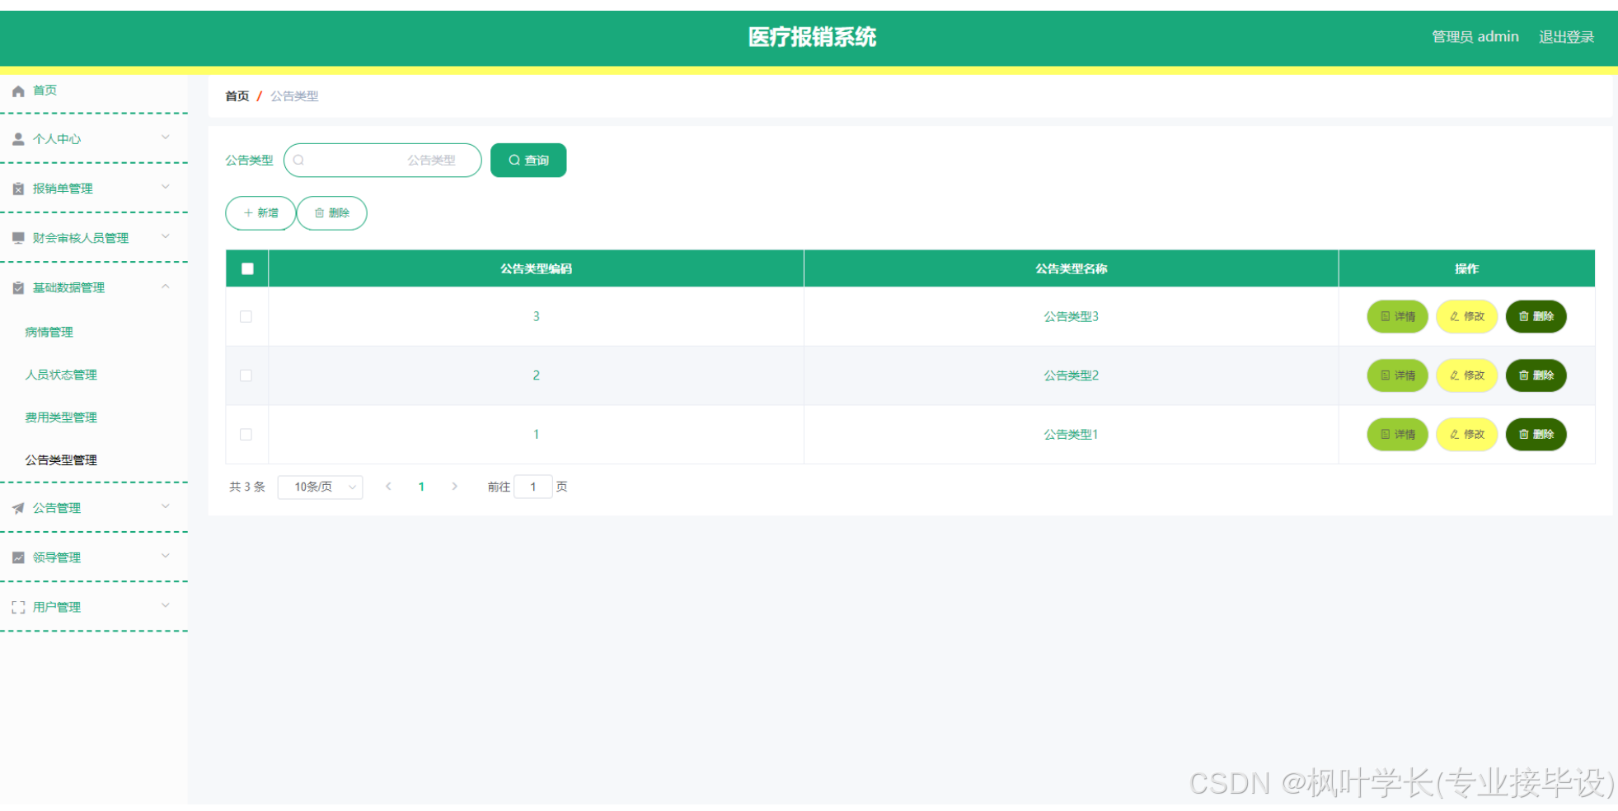Screen dimensions: 1618x811
Task: Select page number 1 in pagination
Action: pyautogui.click(x=421, y=487)
